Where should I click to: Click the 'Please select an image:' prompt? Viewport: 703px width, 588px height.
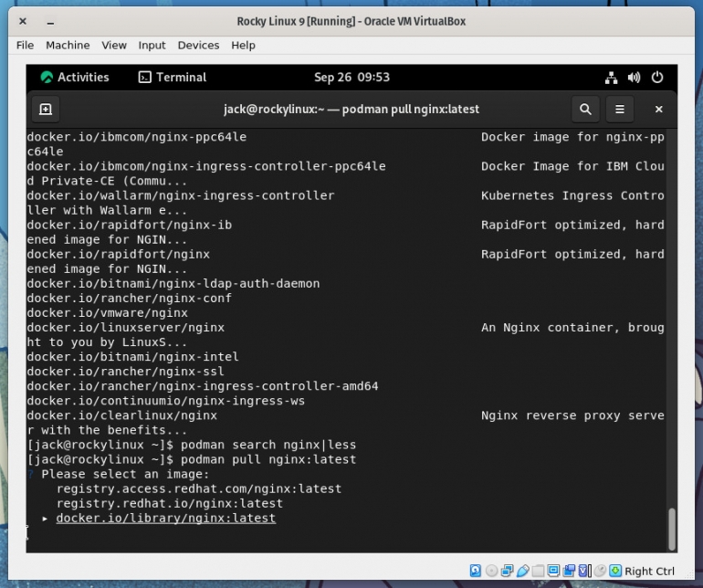click(x=125, y=474)
